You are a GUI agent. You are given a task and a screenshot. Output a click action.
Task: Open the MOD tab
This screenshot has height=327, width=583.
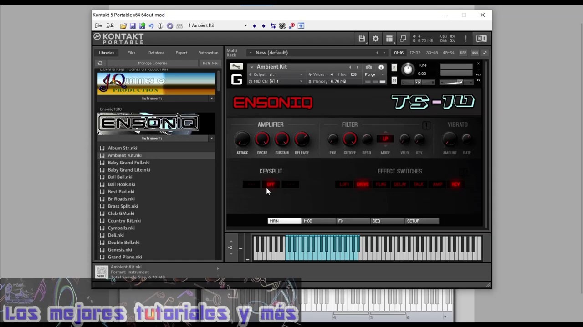click(x=308, y=221)
